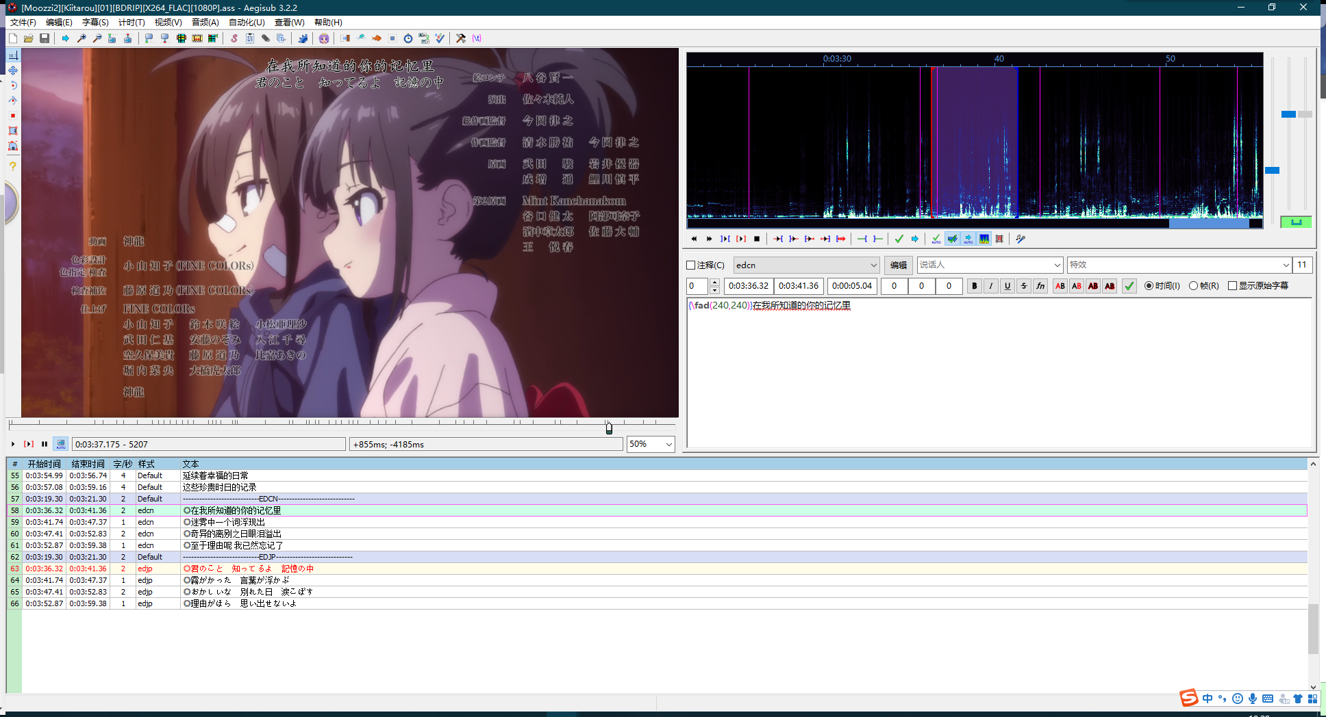
Task: Select the drag subtitles visual tool
Action: 13,70
